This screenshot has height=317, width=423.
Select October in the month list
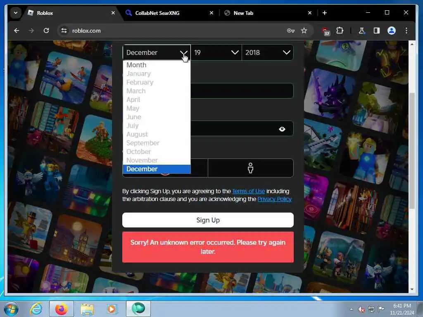[157, 151]
